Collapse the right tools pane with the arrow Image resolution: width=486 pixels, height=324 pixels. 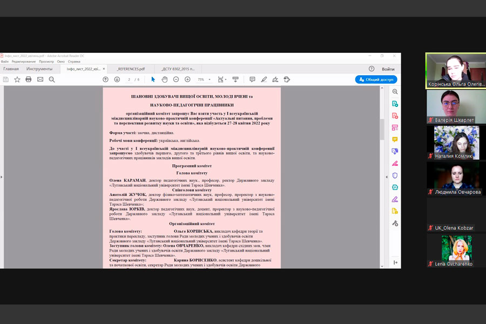(x=395, y=262)
